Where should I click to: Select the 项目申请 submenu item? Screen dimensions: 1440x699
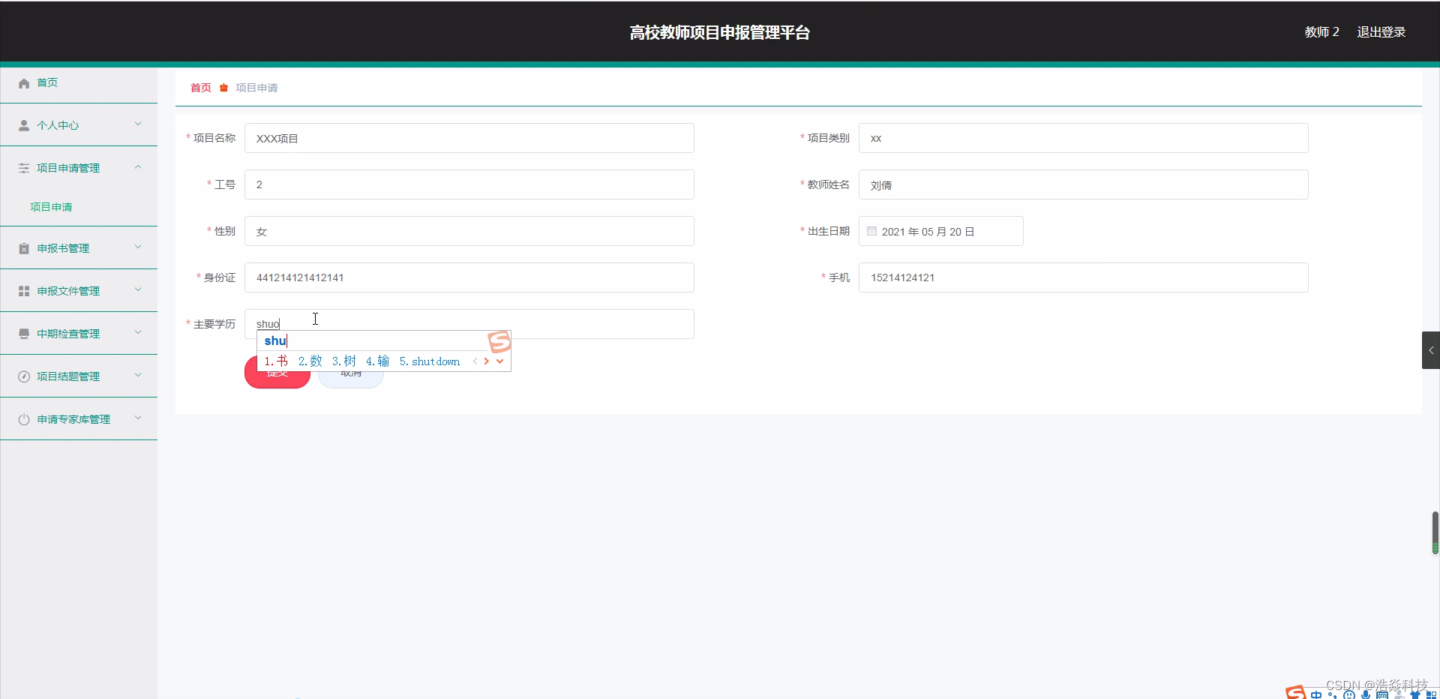51,207
